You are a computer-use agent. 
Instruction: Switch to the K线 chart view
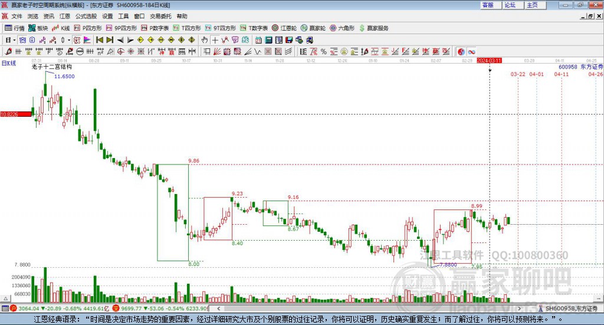tap(61, 28)
